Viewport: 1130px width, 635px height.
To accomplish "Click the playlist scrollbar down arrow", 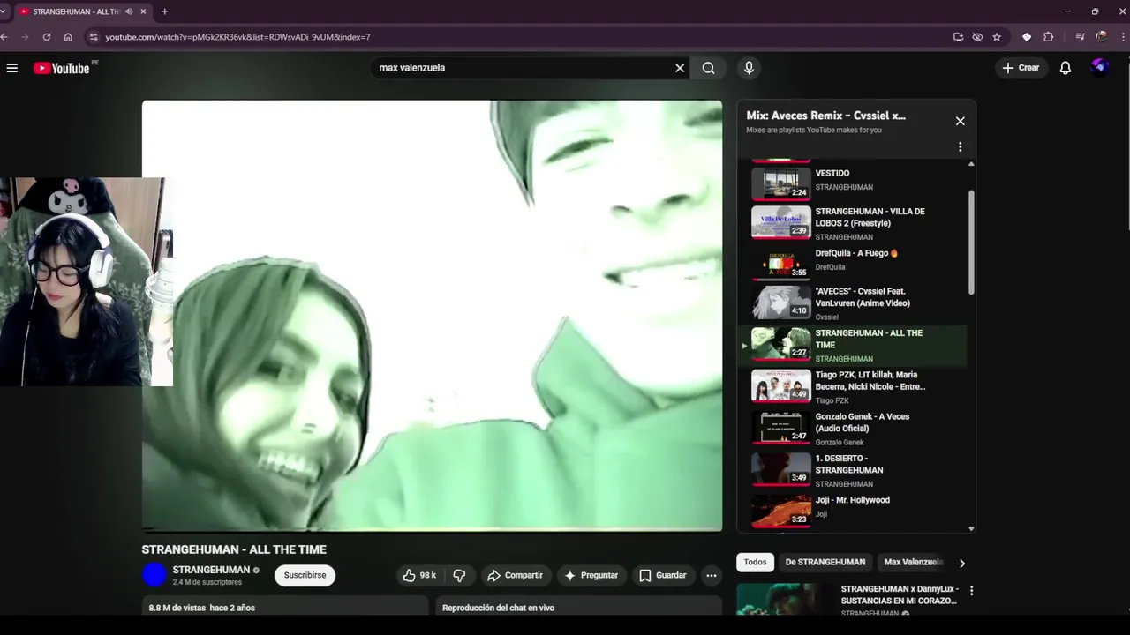I will point(971,528).
